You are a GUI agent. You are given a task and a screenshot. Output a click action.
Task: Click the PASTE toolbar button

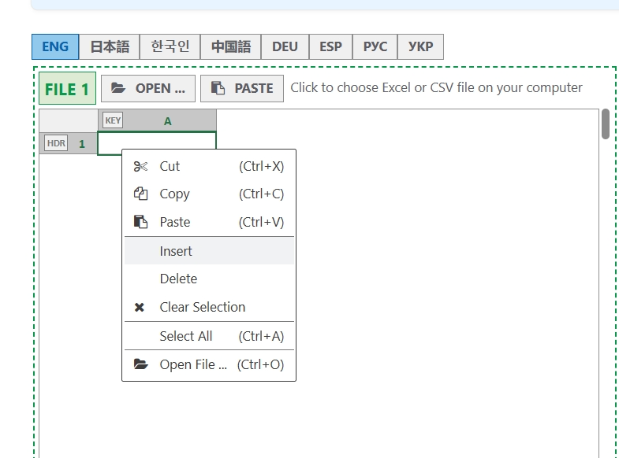tap(242, 89)
